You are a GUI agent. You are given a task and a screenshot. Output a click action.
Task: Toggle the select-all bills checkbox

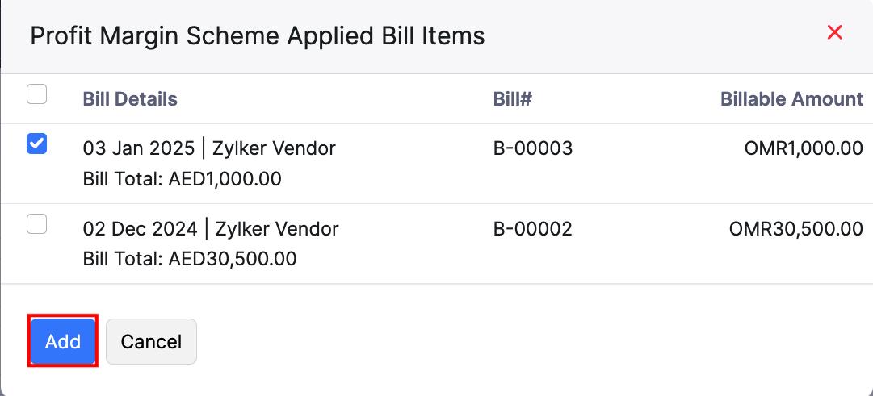(x=37, y=94)
